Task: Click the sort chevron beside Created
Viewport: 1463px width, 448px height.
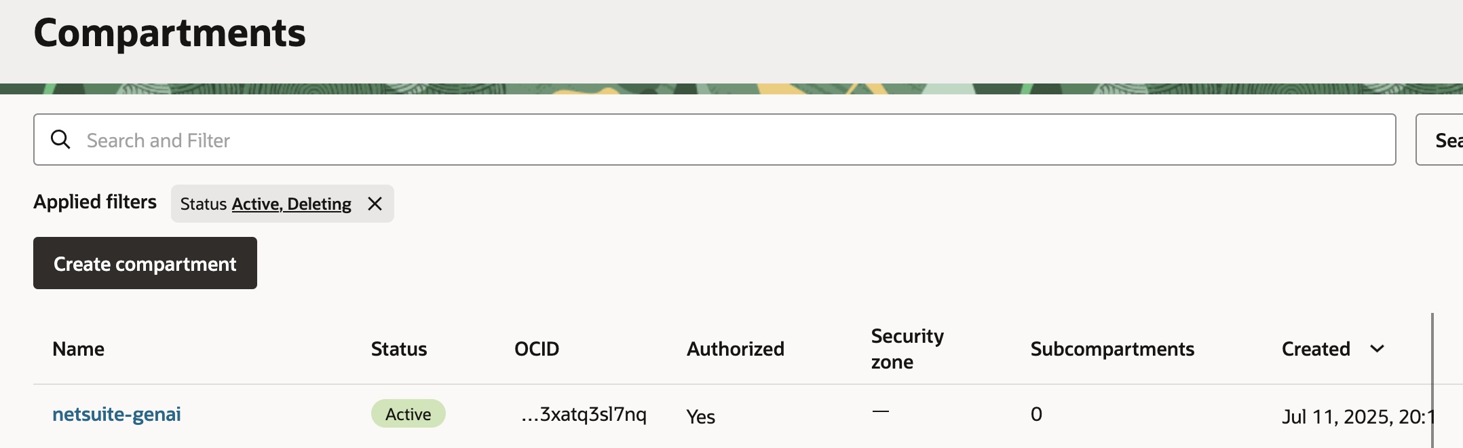Action: point(1377,349)
